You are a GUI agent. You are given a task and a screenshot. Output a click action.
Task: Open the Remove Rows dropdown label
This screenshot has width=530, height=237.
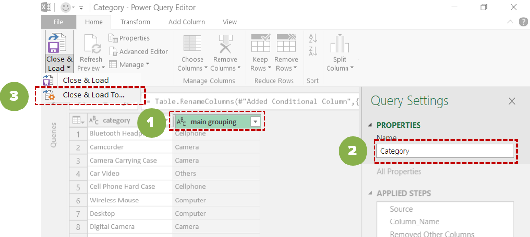(x=286, y=64)
